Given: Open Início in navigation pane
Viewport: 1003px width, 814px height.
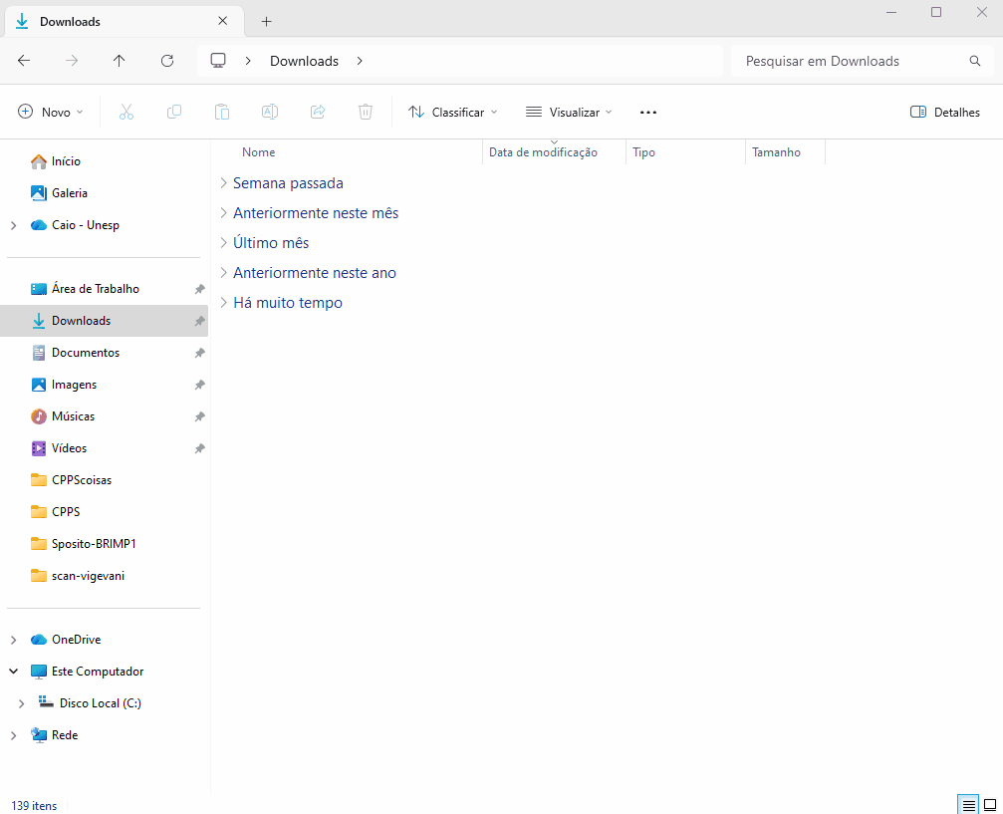Looking at the screenshot, I should (66, 161).
